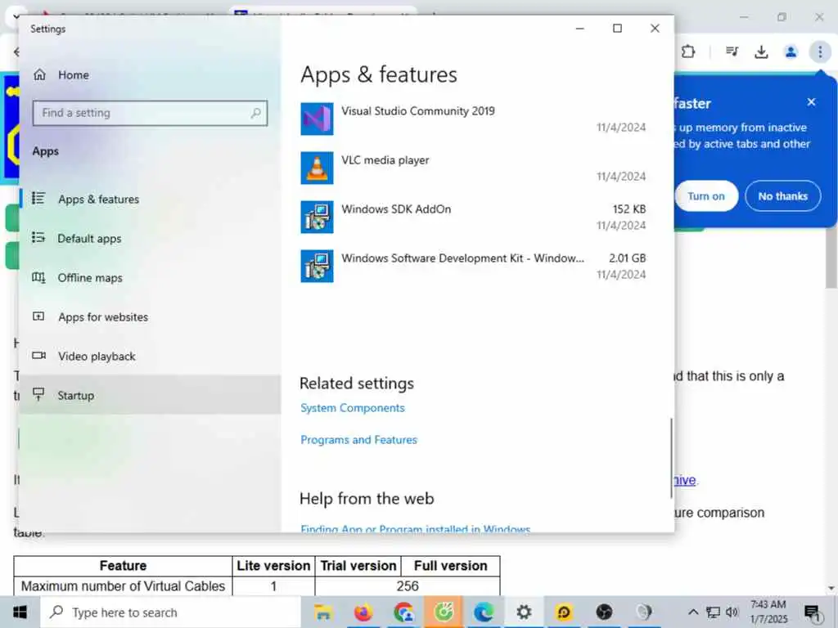The width and height of the screenshot is (838, 628).
Task: Click the Settings window vertical scrollbar
Action: tap(671, 458)
